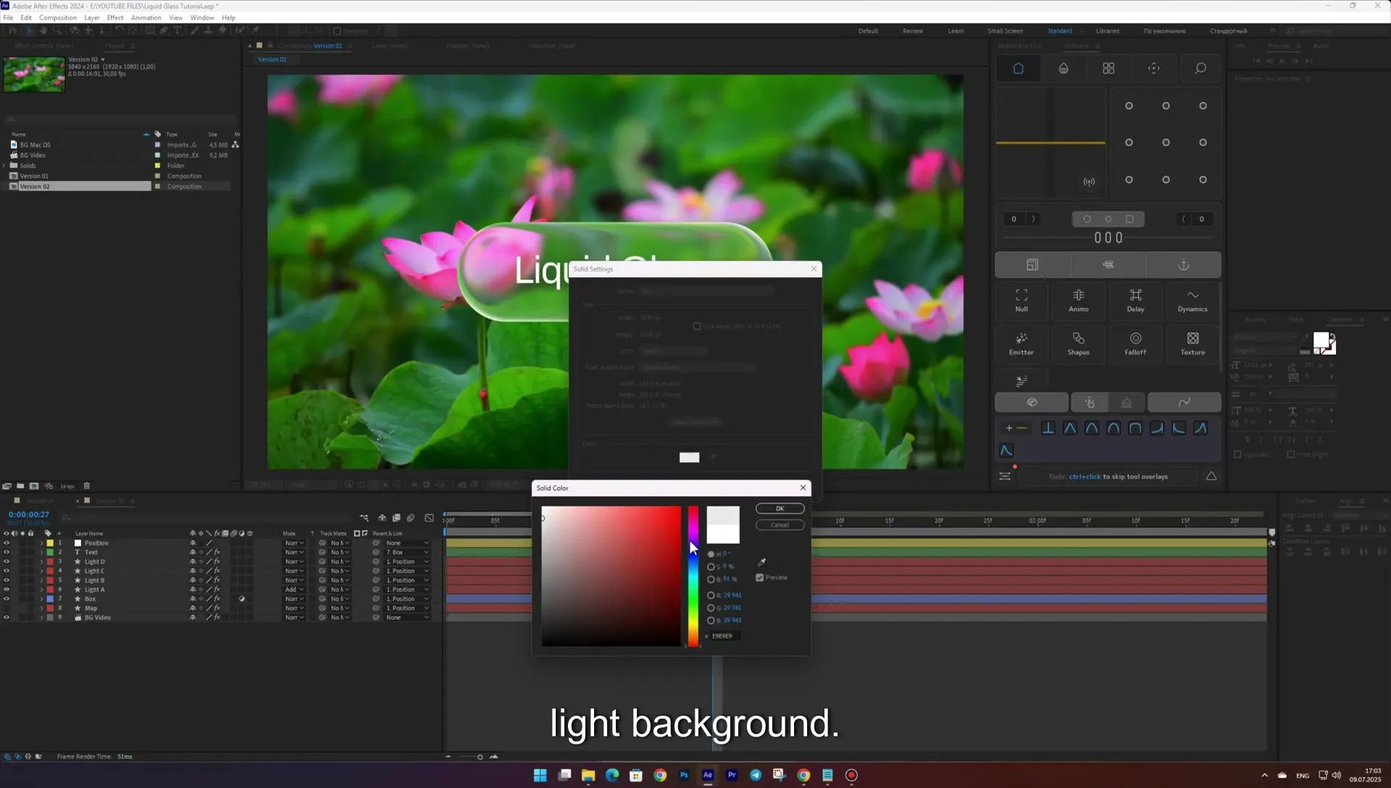Hide the BG Video layer visibility
1391x788 pixels.
pos(7,617)
